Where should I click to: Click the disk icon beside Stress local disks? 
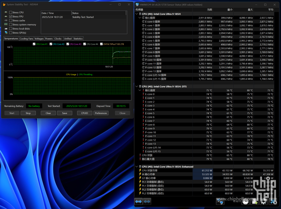tap(6, 28)
